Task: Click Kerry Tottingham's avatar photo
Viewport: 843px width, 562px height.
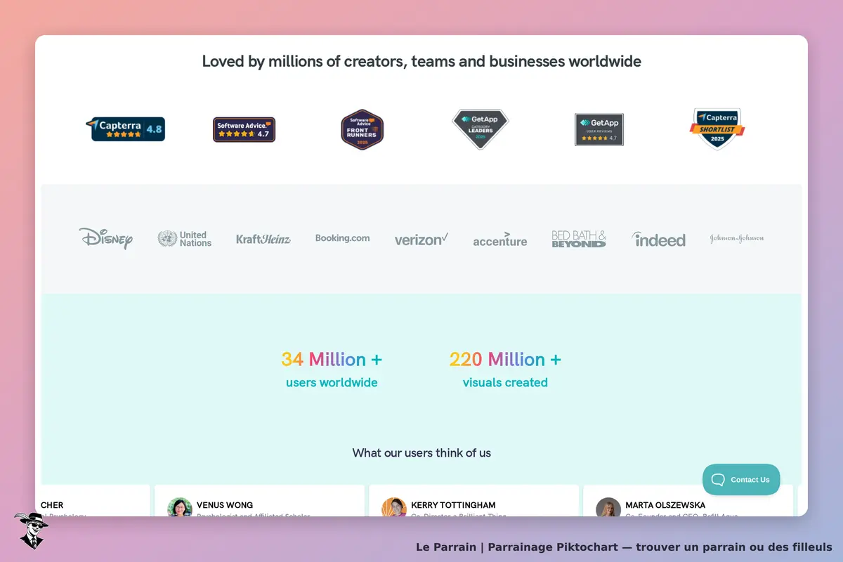Action: pos(394,507)
